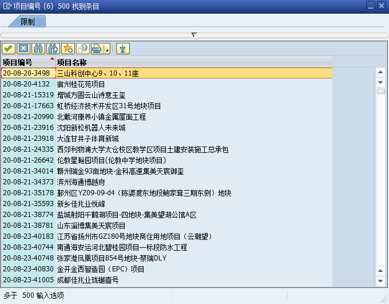Open the print options dropdown arrow
The image size is (389, 304).
tap(107, 50)
